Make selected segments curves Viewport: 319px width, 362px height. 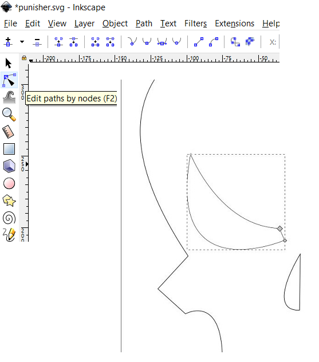pos(214,42)
